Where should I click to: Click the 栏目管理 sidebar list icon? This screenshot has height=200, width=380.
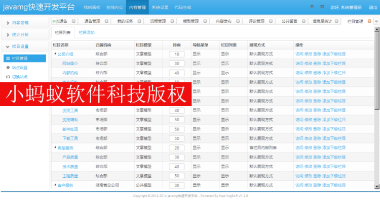pyautogui.click(x=8, y=59)
